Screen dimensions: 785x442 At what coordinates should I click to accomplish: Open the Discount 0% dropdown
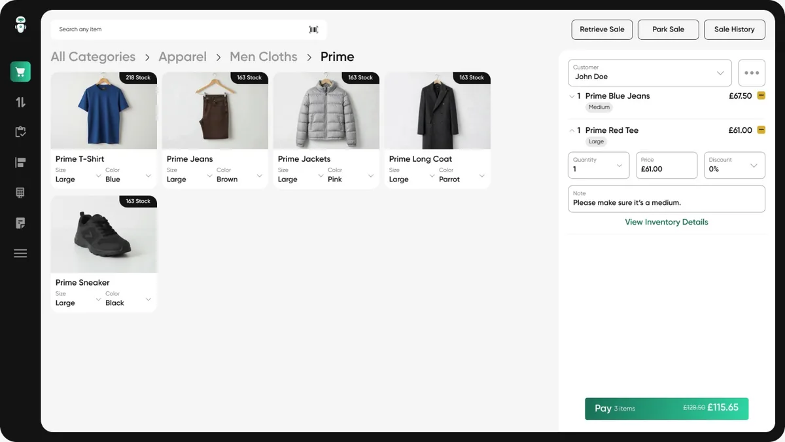click(x=735, y=165)
